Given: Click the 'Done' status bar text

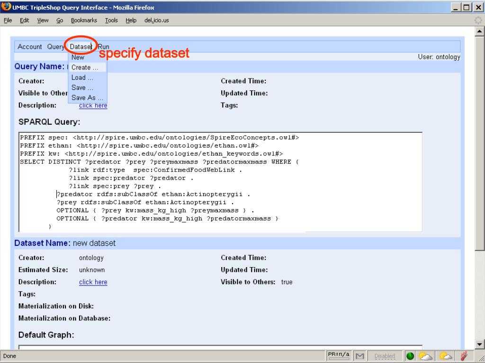Looking at the screenshot, I should 9,356.
